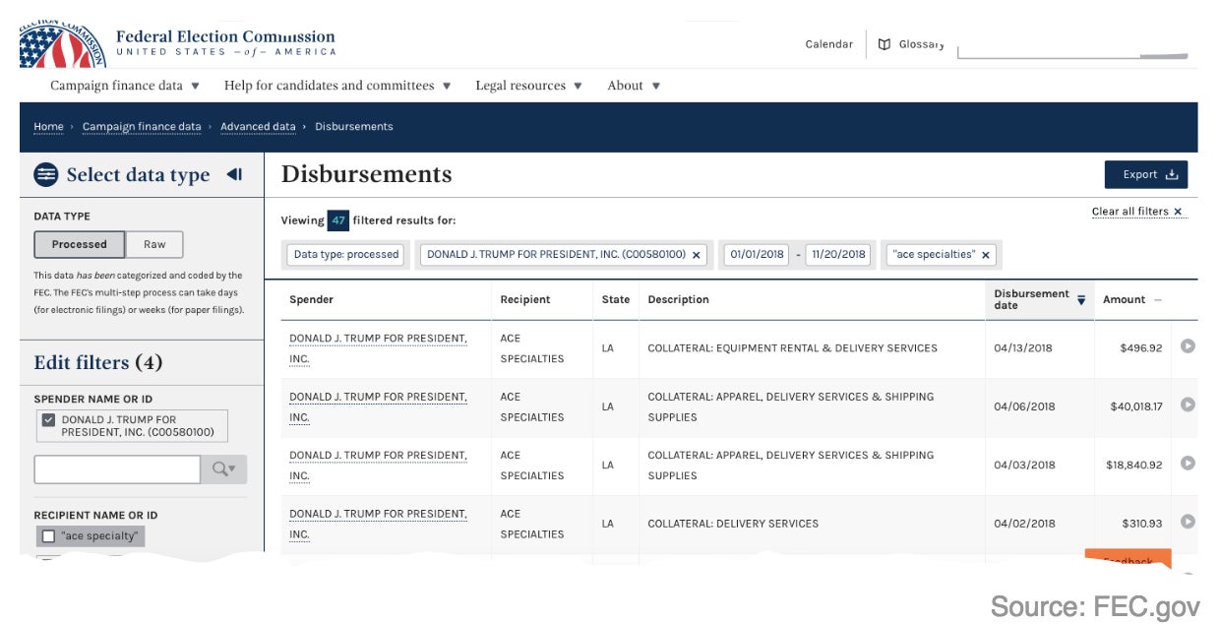Remove the DONALD J. TRUMP FOR PRESIDENT filter chip
This screenshot has height=624, width=1220.
pos(697,255)
